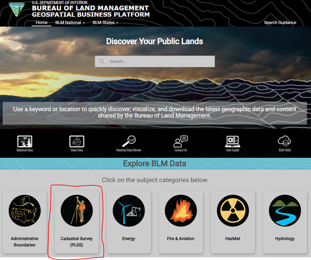Open the National Data icon
This screenshot has height=260, width=311.
tap(24, 141)
